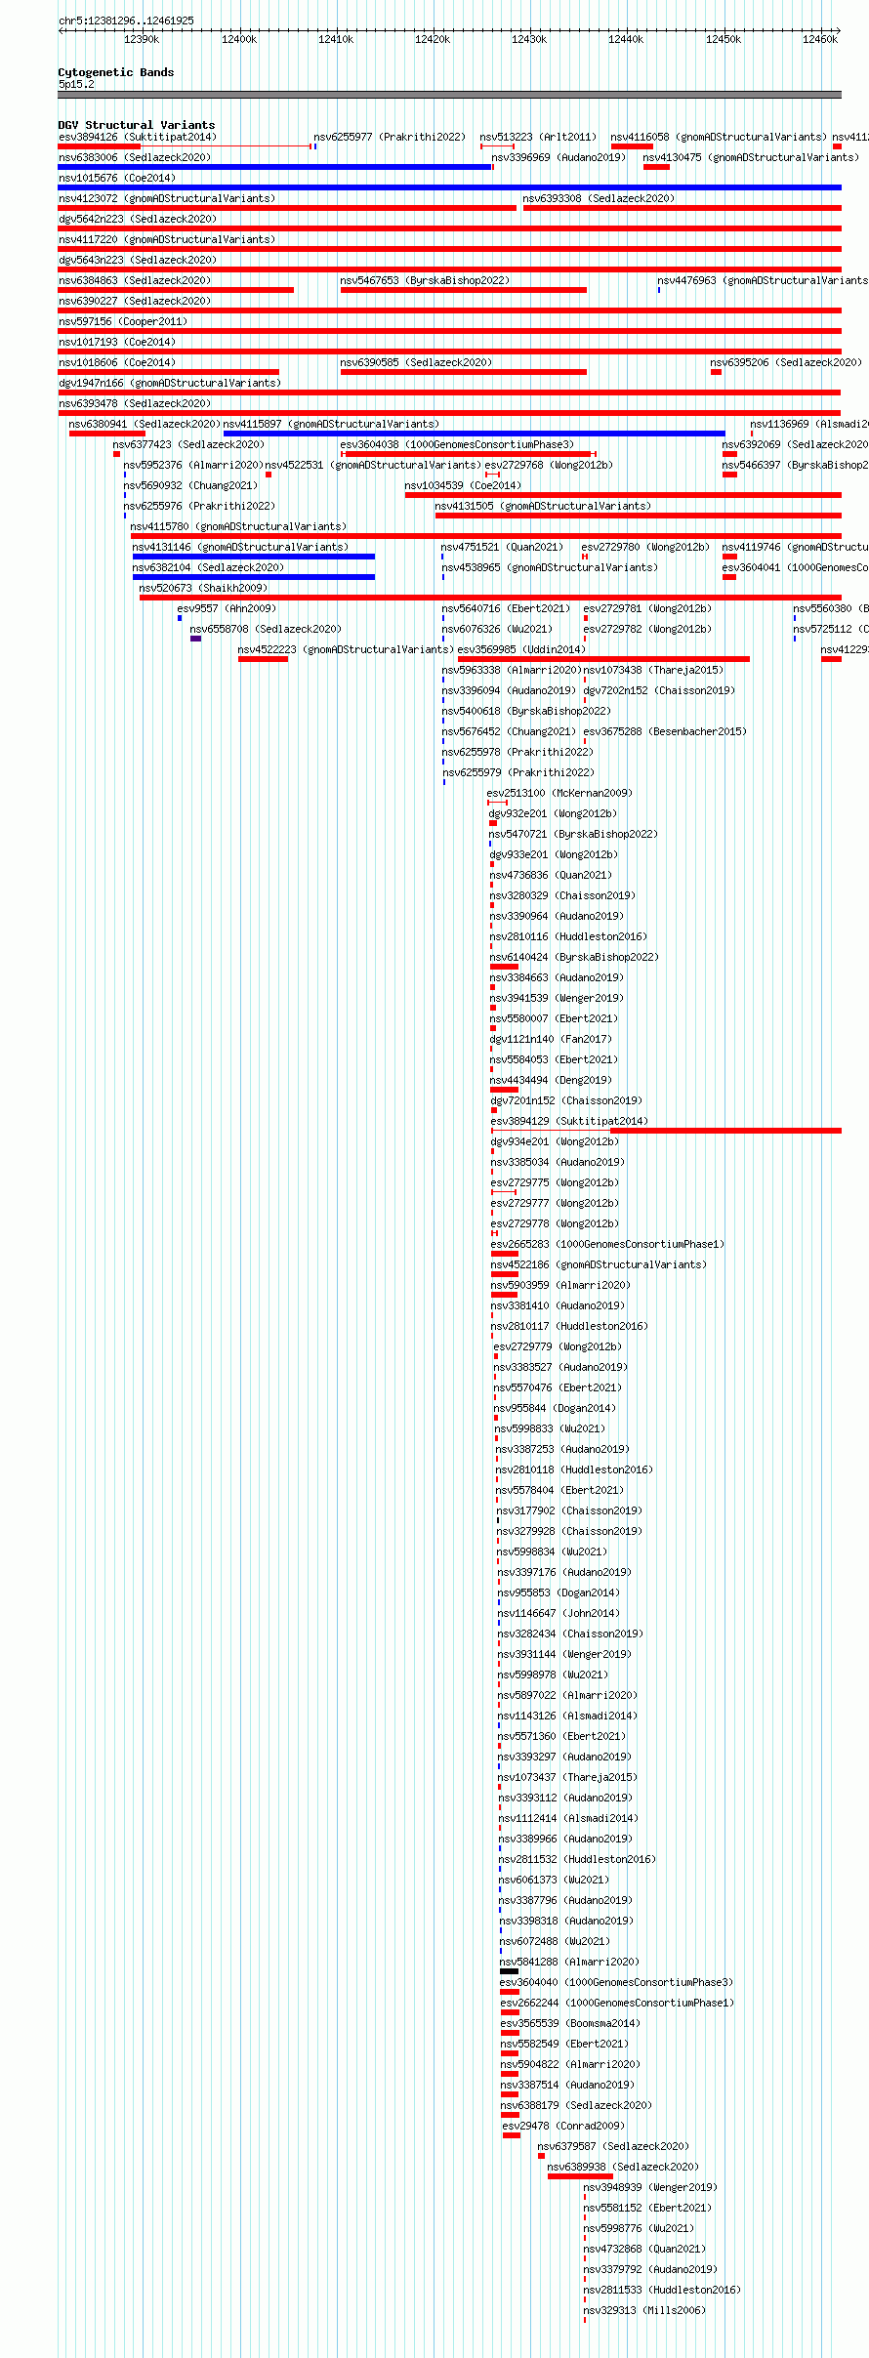Viewport: 869px width, 2358px height.
Task: Select nsv4131505 gnomAD variant label
Action: (543, 506)
